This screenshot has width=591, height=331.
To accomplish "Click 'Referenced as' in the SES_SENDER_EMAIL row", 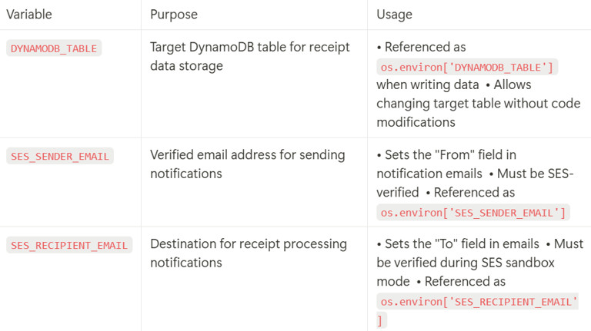I will [x=475, y=192].
